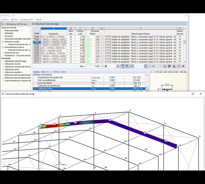Click the down arrow of the table scrollbar
The image size is (205, 184).
[185, 62]
